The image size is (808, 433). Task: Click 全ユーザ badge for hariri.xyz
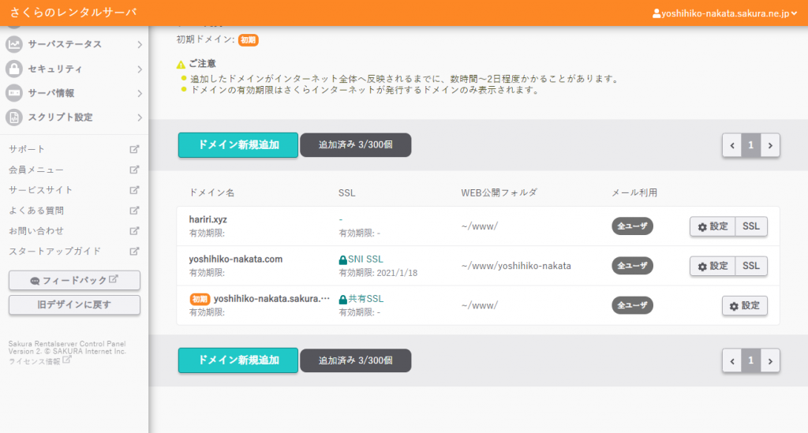632,226
